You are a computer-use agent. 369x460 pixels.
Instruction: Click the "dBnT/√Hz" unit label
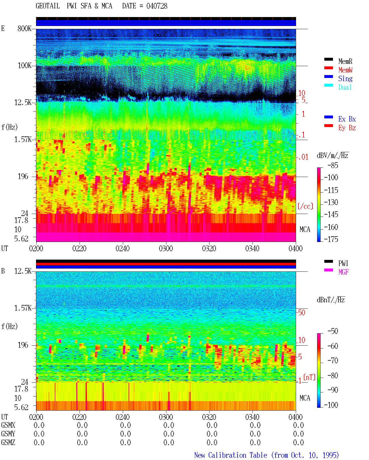coord(331,300)
